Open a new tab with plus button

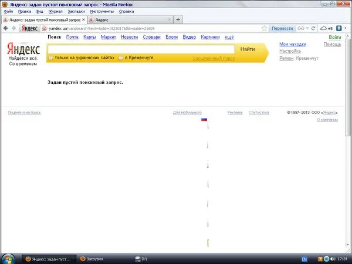[x=178, y=19]
